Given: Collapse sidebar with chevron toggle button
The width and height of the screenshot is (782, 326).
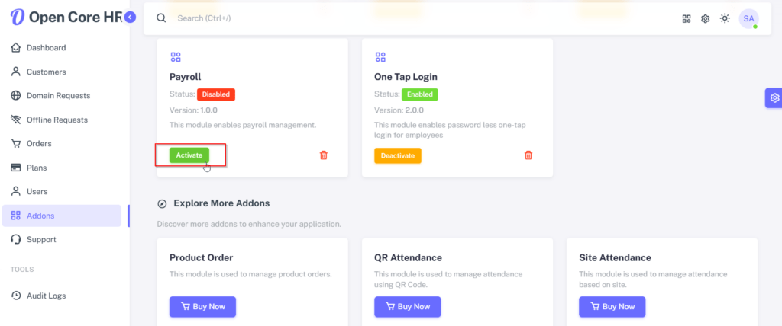Looking at the screenshot, I should [x=130, y=17].
